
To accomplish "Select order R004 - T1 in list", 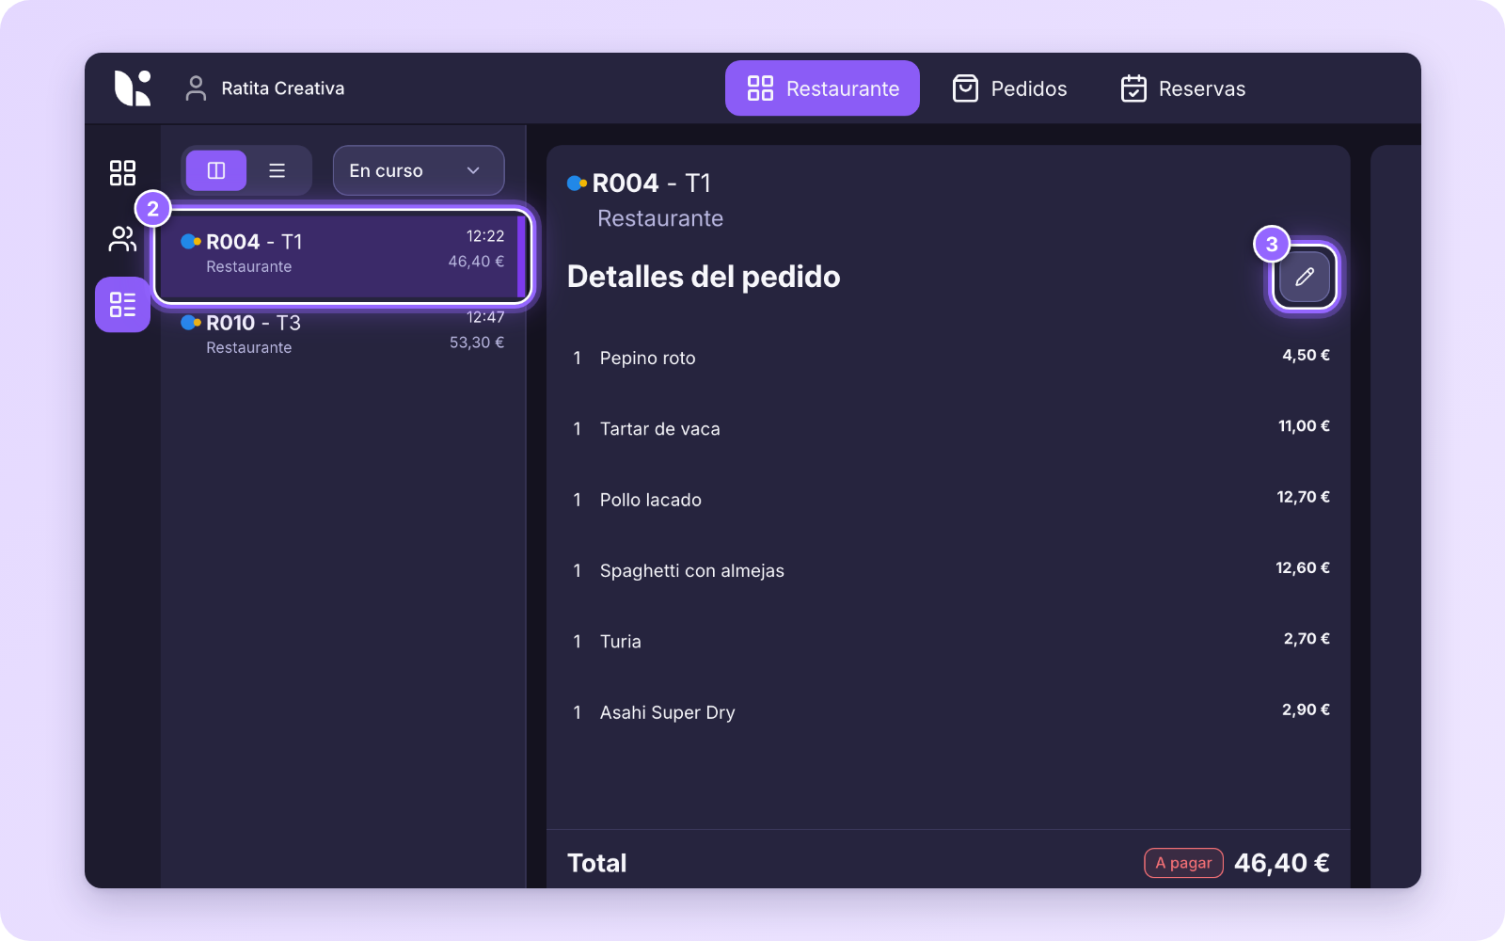I will (x=342, y=256).
